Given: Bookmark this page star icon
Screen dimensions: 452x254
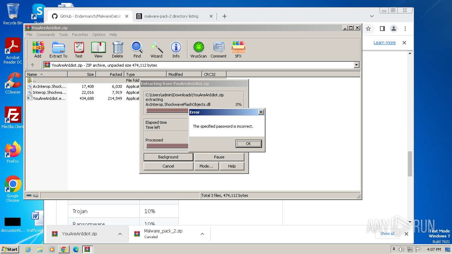Looking at the screenshot, I should point(368,29).
